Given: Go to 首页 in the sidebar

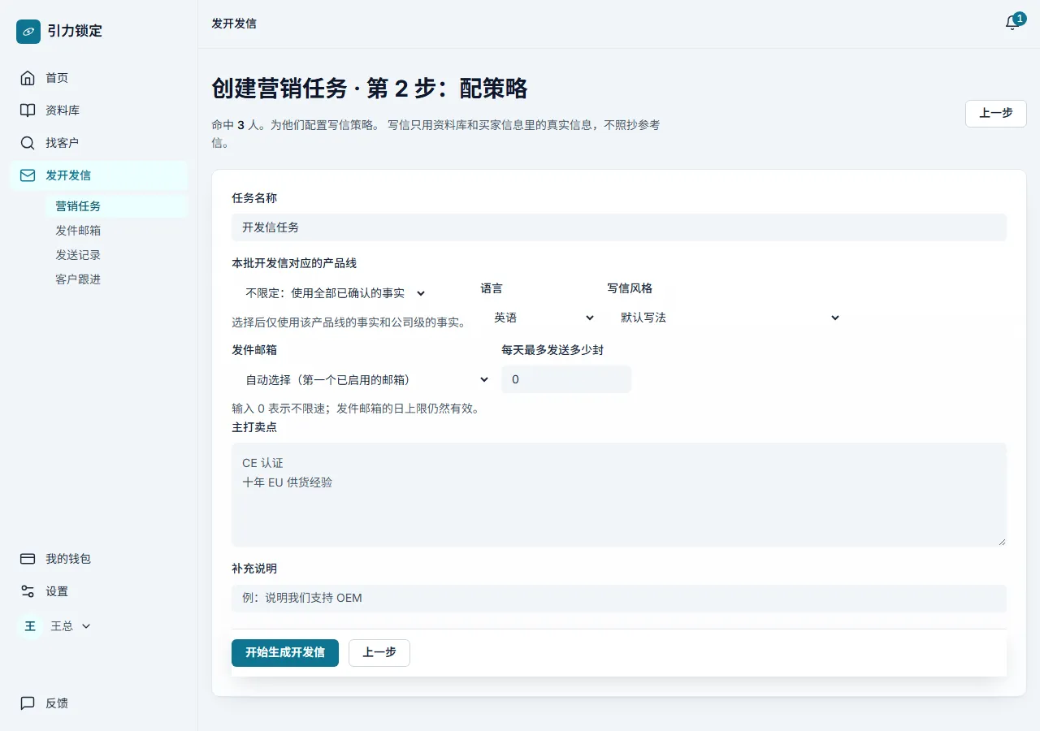Looking at the screenshot, I should point(98,78).
